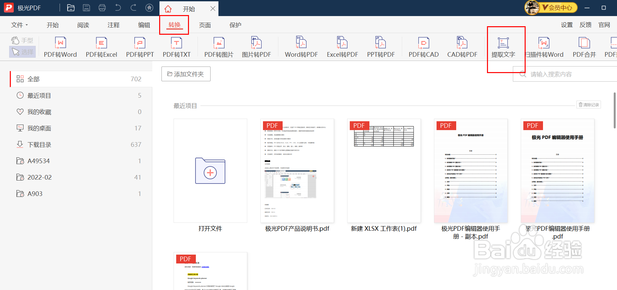Switch to the 编辑 ribbon tab
The height and width of the screenshot is (290, 617).
(x=144, y=25)
